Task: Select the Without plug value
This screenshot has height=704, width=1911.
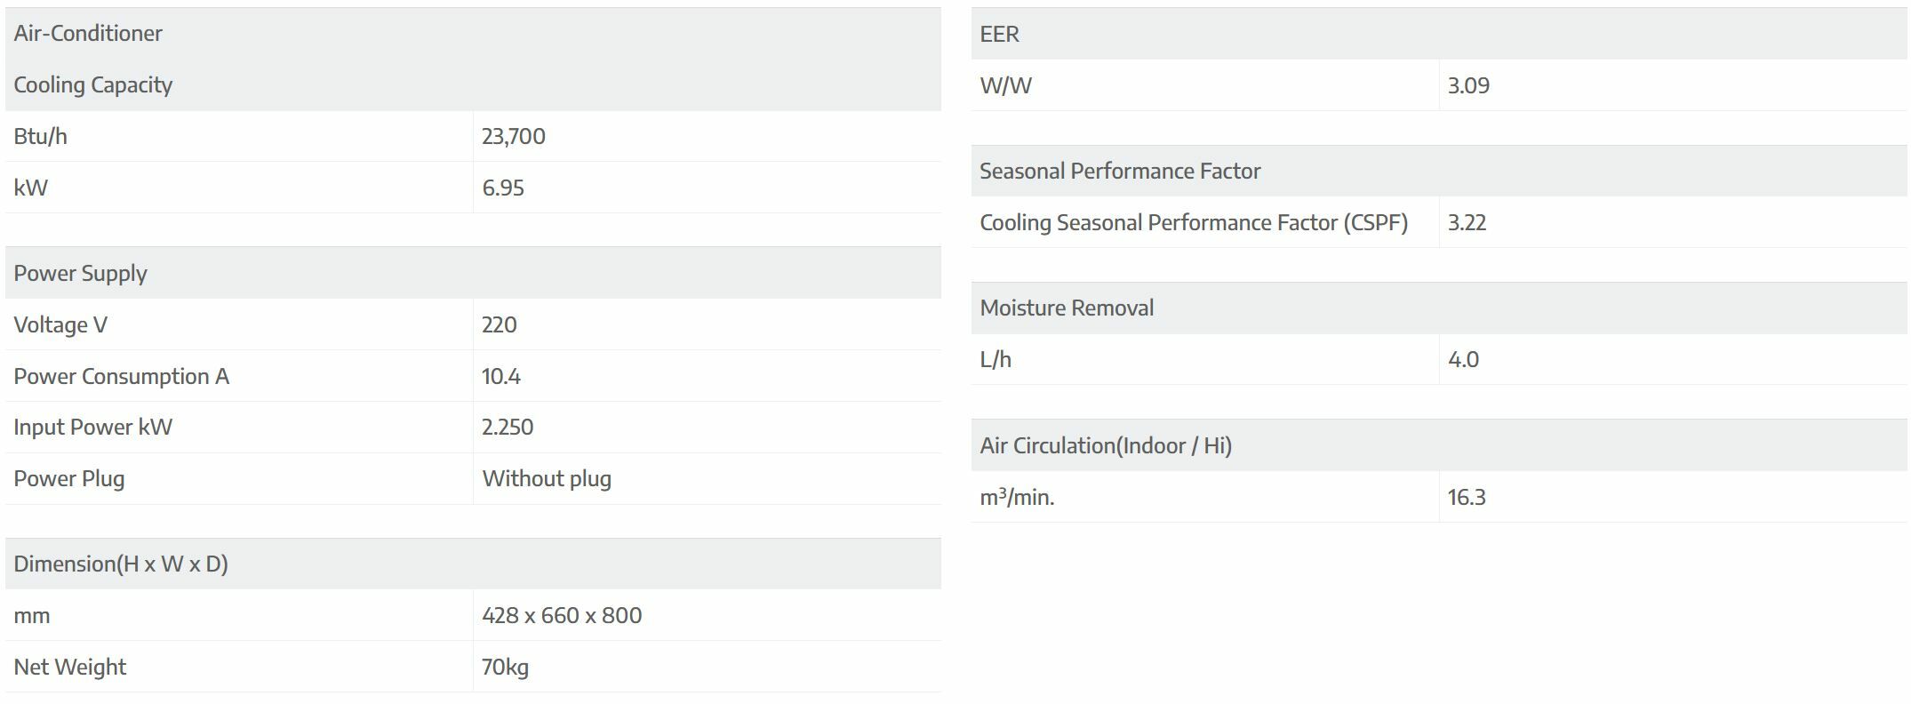Action: pyautogui.click(x=547, y=479)
